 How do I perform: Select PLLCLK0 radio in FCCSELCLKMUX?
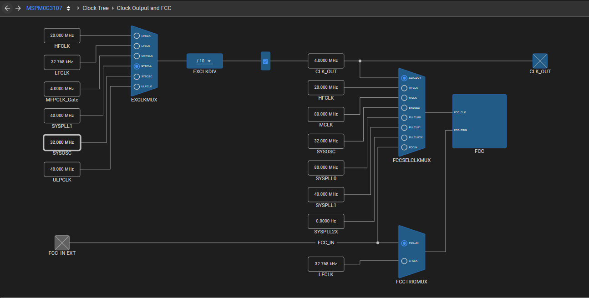404,117
